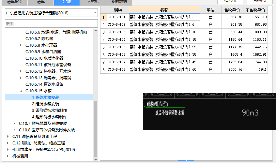Select code cell C10-6-106
Screen dimensions: 276x163
tap(118, 55)
